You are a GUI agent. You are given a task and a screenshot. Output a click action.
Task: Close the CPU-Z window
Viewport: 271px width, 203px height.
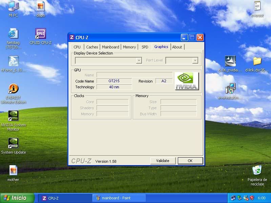click(x=200, y=37)
